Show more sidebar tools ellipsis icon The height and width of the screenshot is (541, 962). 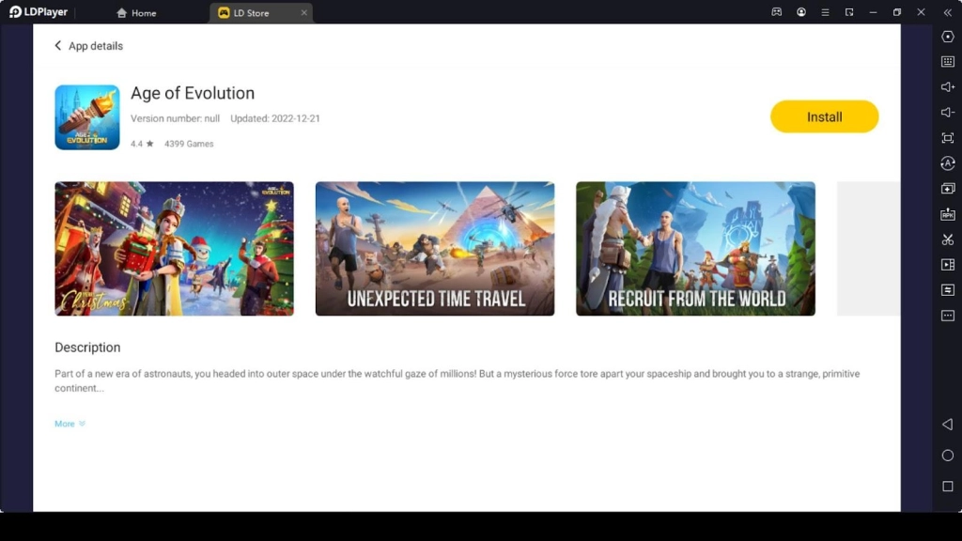[947, 316]
